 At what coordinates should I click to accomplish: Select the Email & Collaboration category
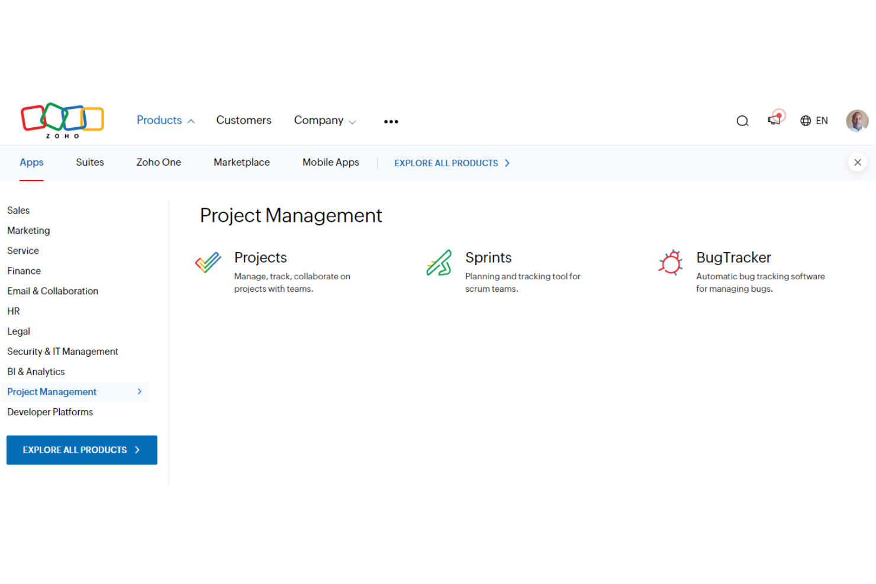tap(53, 291)
